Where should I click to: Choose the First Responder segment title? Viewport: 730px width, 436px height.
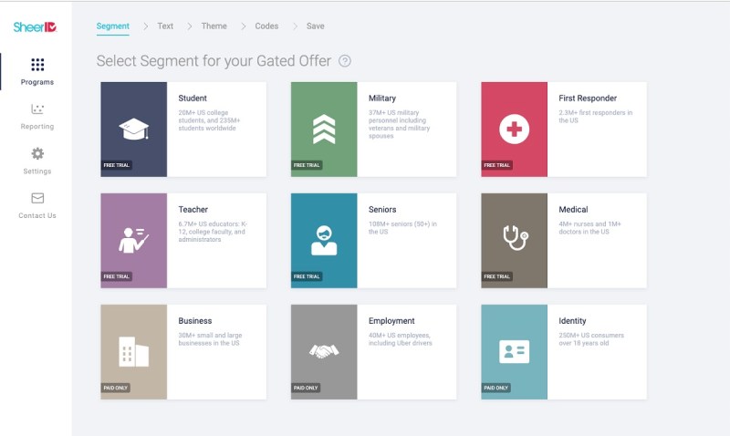[x=588, y=99]
